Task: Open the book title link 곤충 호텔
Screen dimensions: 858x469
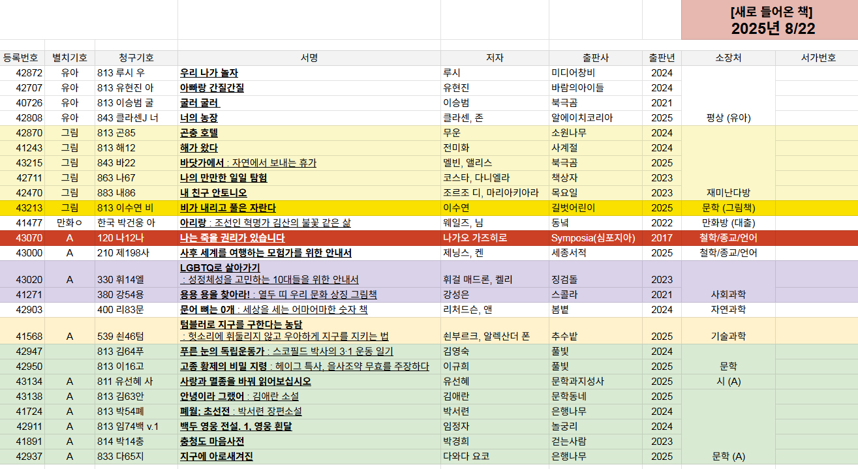Action: tap(199, 133)
